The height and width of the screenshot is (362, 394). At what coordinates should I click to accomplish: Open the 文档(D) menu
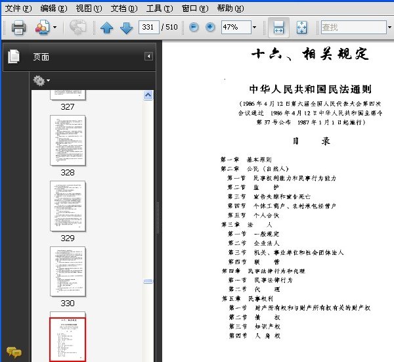coord(124,9)
